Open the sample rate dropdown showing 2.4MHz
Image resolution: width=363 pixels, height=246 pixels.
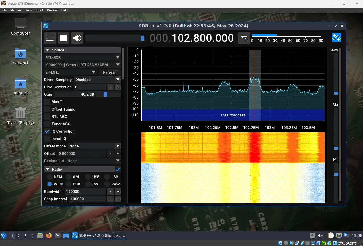tap(70, 72)
